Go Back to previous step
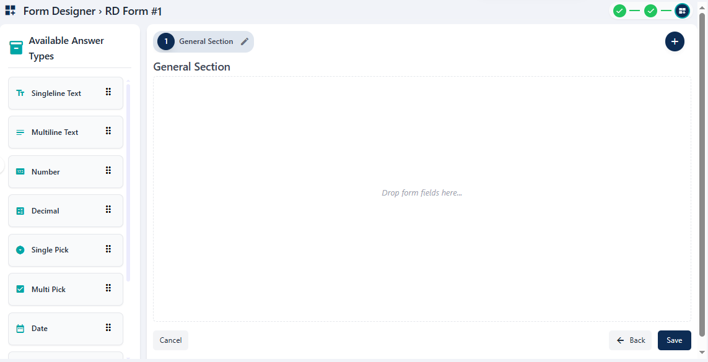708x362 pixels. click(x=631, y=340)
